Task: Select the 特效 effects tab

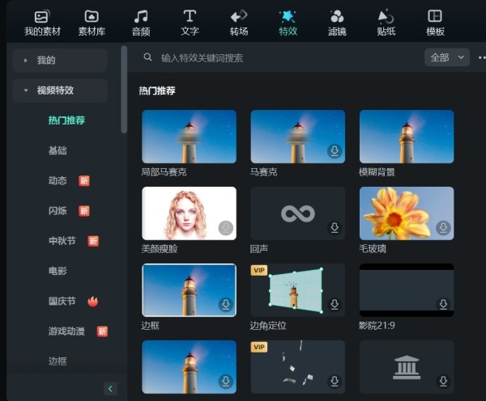Action: (x=288, y=23)
